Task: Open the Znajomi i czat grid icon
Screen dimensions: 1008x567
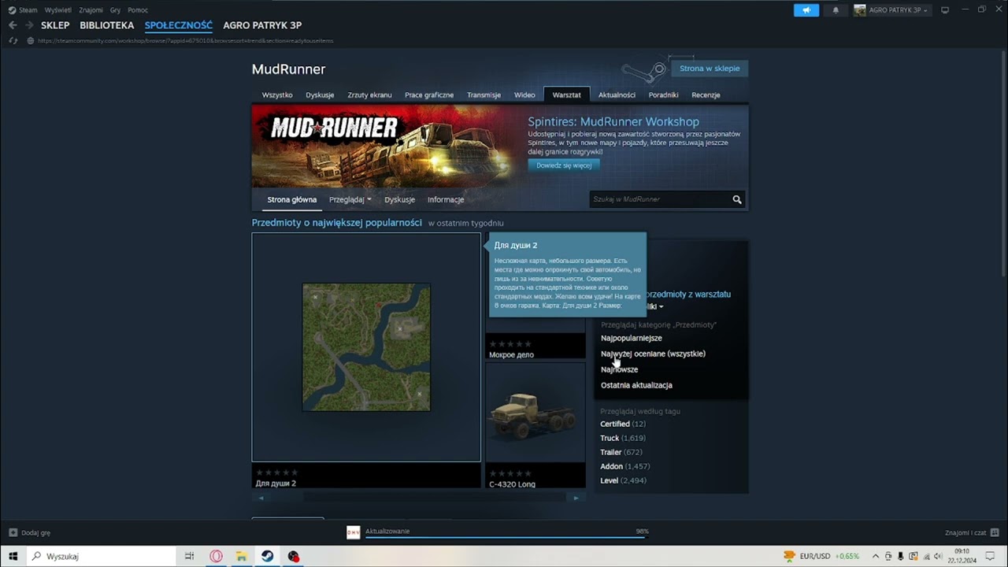Action: 994,532
